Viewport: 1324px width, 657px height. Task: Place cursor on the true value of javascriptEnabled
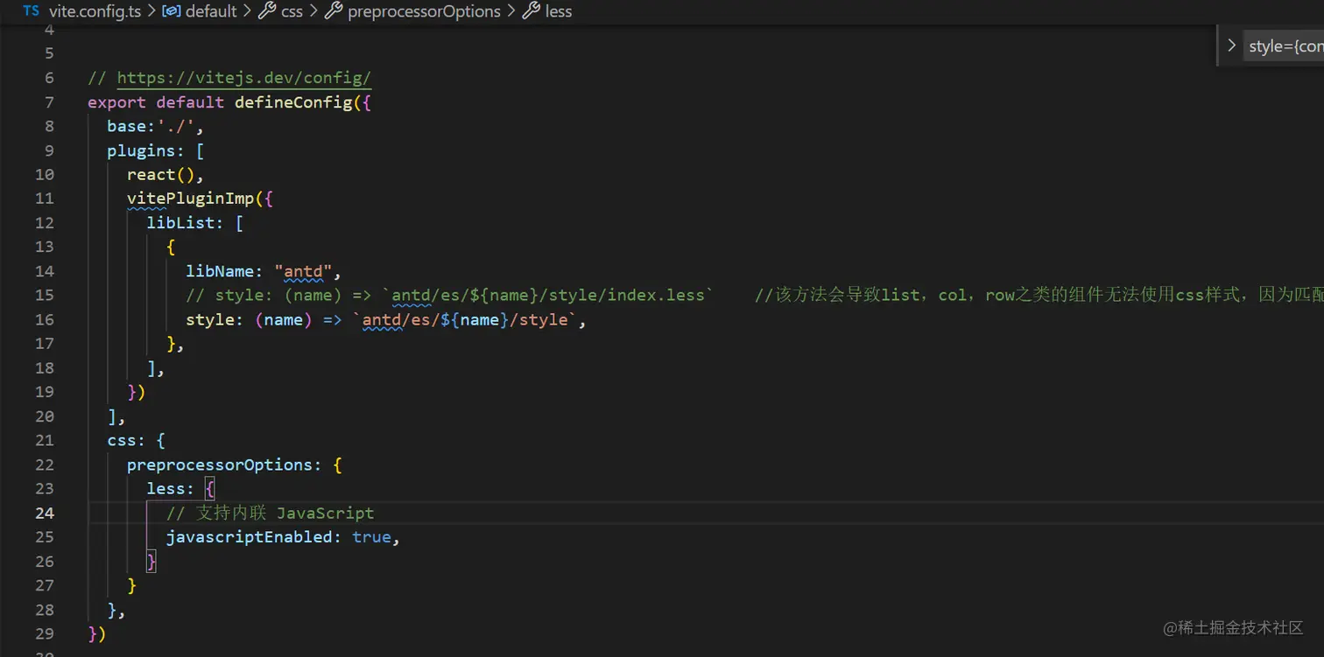[x=371, y=536]
